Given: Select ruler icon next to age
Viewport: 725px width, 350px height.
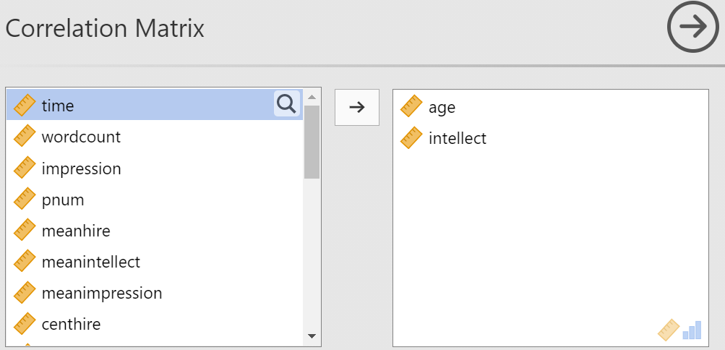Looking at the screenshot, I should coord(411,106).
